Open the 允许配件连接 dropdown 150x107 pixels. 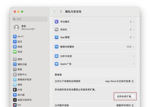pos(125,105)
